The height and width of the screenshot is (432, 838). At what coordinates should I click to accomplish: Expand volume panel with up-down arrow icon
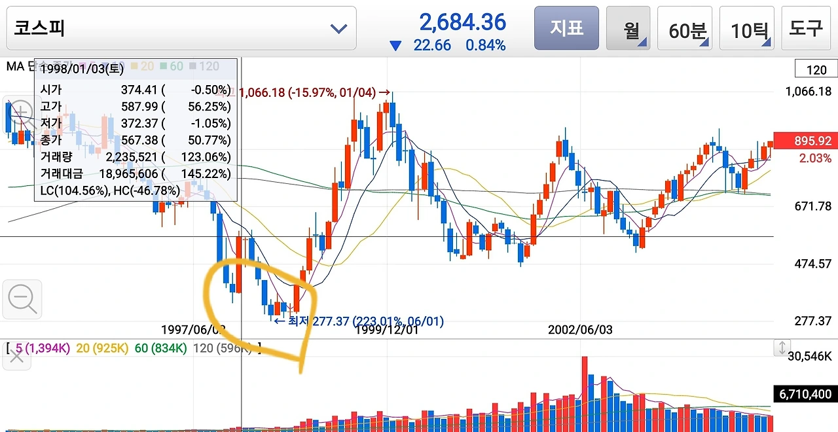tap(781, 348)
